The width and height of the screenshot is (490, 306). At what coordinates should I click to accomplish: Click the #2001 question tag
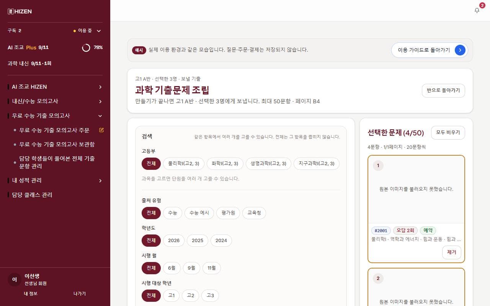pyautogui.click(x=381, y=230)
